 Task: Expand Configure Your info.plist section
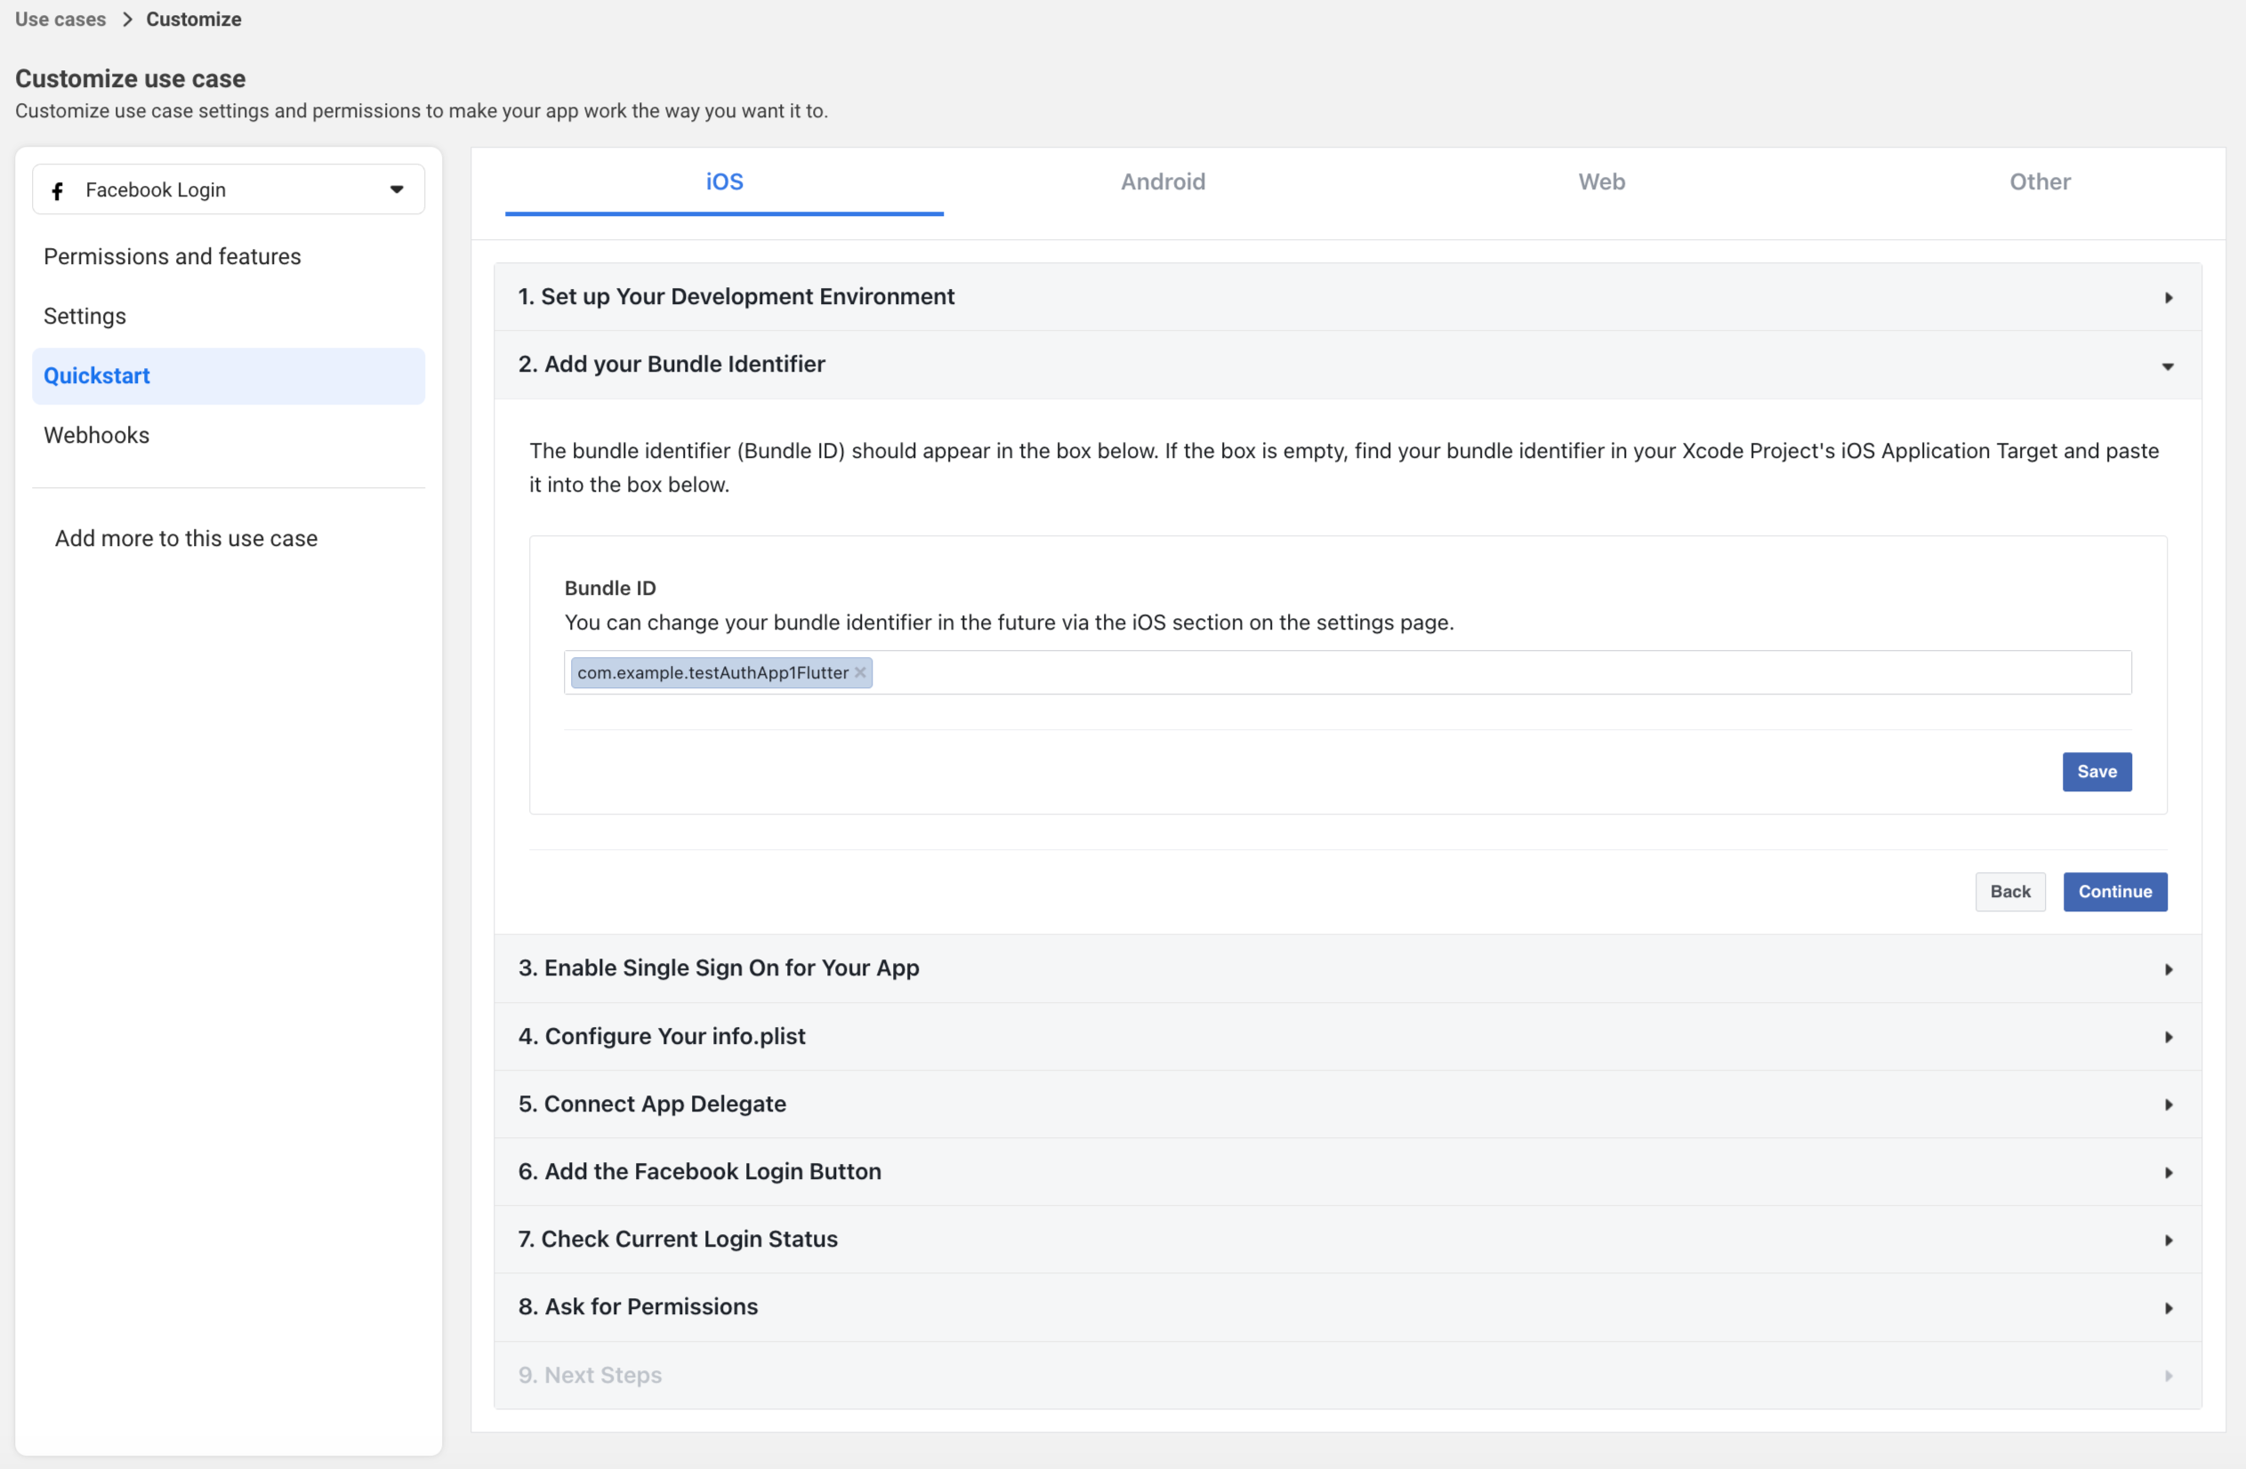pyautogui.click(x=2167, y=1037)
